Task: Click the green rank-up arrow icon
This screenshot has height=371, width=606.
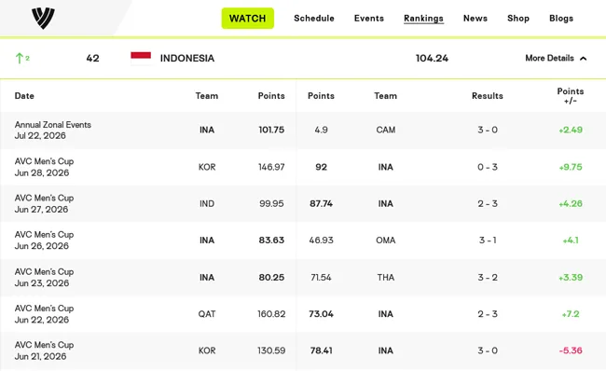Action: point(19,59)
